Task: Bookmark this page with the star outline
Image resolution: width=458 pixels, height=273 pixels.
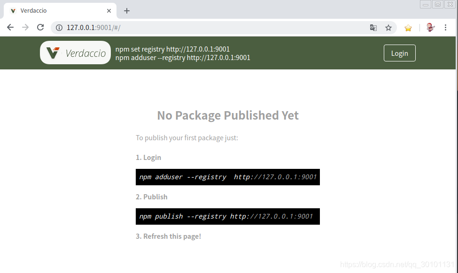Action: [388, 28]
